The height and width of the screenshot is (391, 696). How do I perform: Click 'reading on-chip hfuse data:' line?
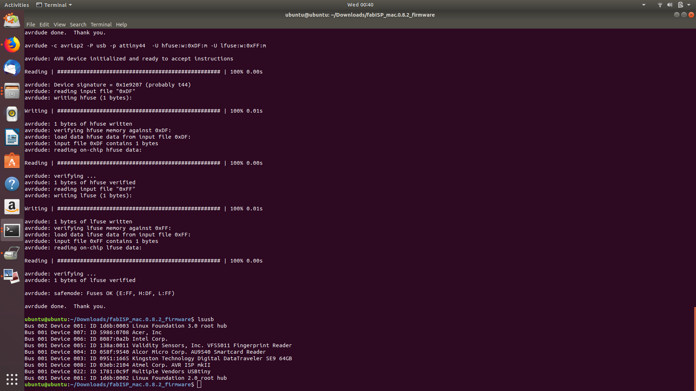click(83, 150)
